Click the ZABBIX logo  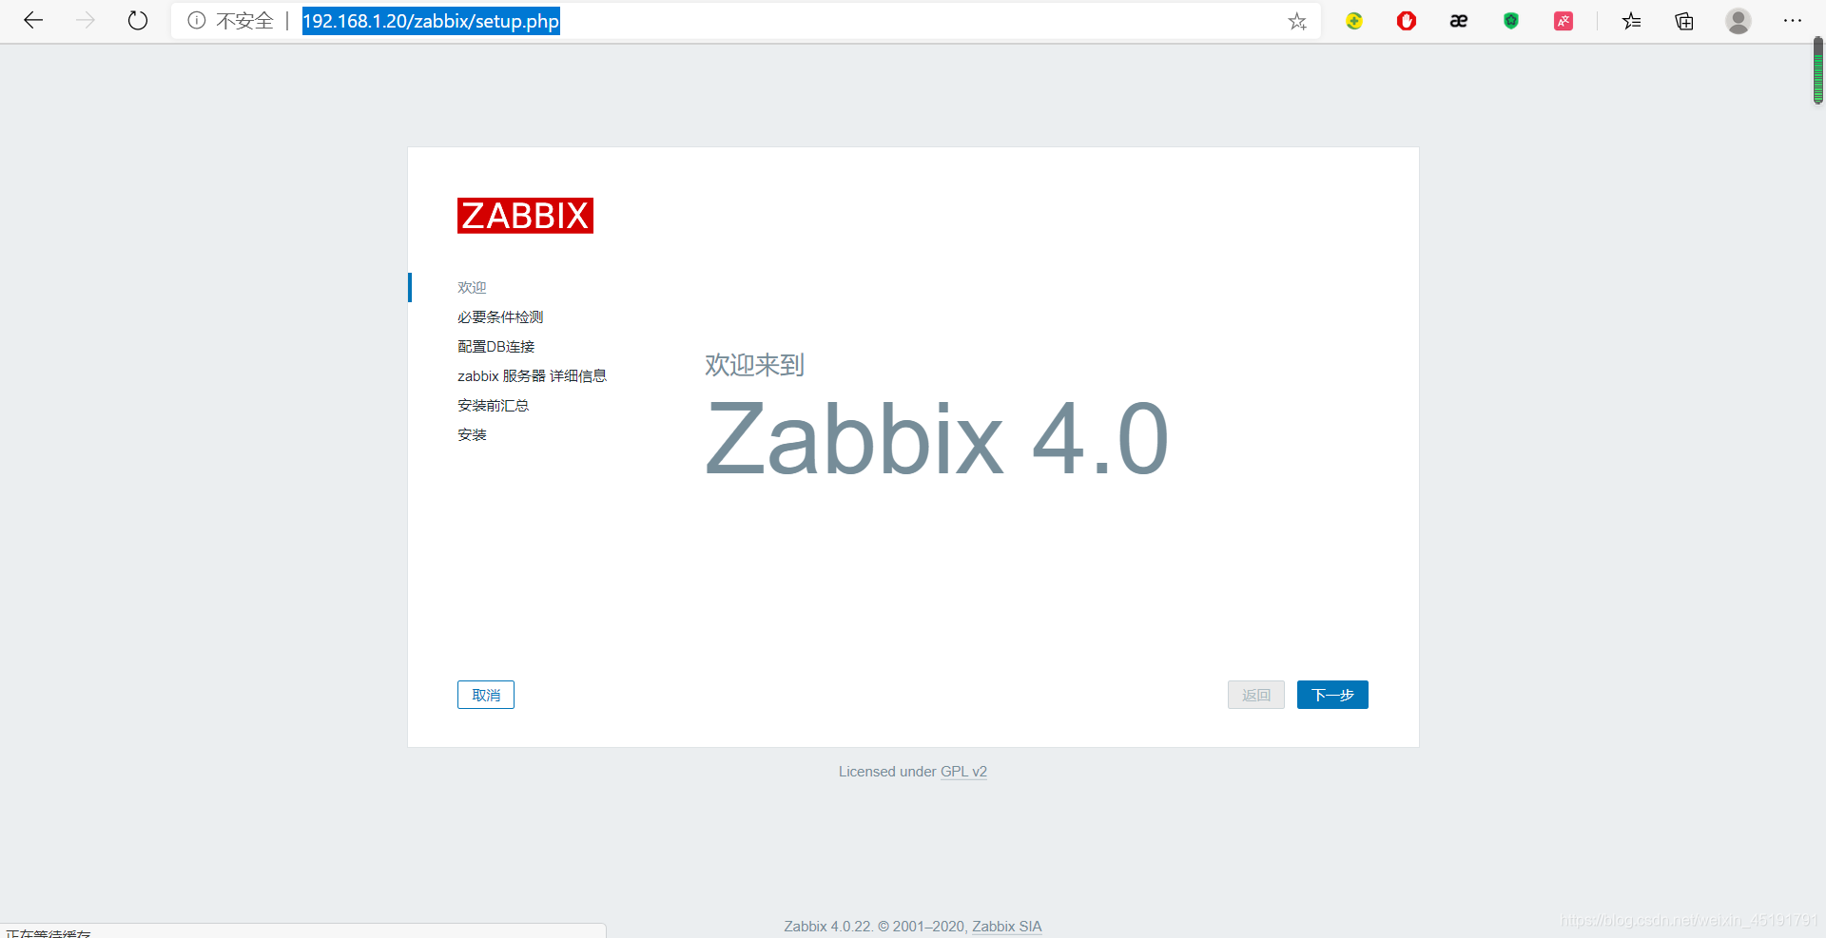(525, 216)
